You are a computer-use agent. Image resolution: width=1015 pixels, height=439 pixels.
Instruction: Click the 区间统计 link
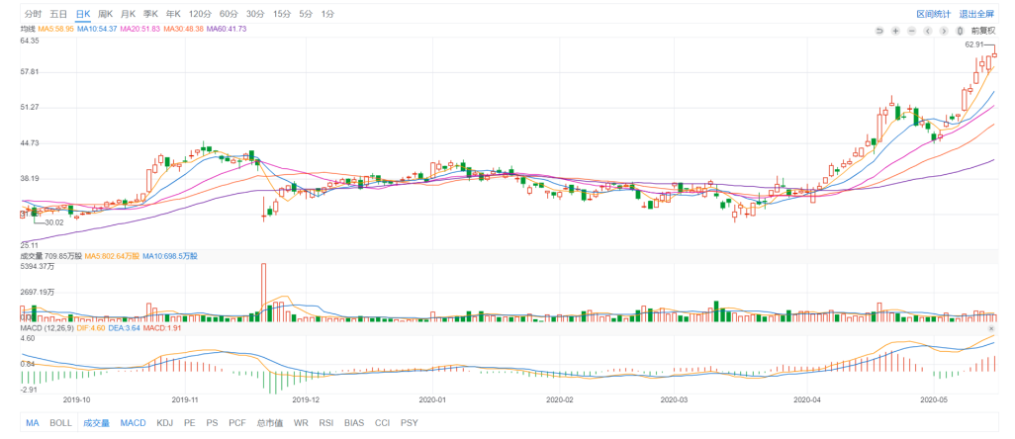[933, 14]
